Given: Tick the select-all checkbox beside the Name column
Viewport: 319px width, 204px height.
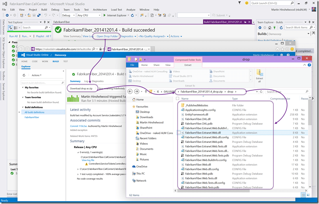Looking at the screenshot, I should (x=177, y=98).
